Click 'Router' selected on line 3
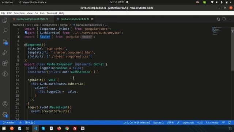The image size is (234, 132). [x=45, y=37]
